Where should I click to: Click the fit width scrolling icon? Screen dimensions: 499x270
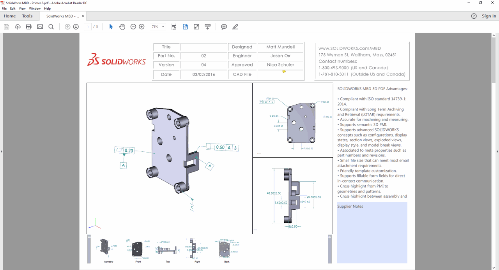(174, 27)
